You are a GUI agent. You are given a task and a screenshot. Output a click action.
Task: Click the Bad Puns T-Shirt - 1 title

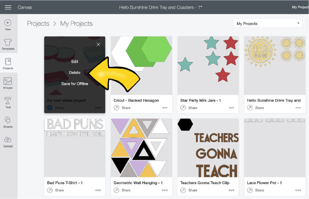click(x=65, y=183)
